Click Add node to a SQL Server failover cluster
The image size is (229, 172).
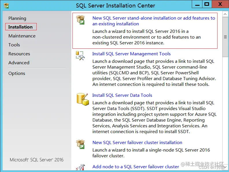pyautogui.click(x=136, y=167)
